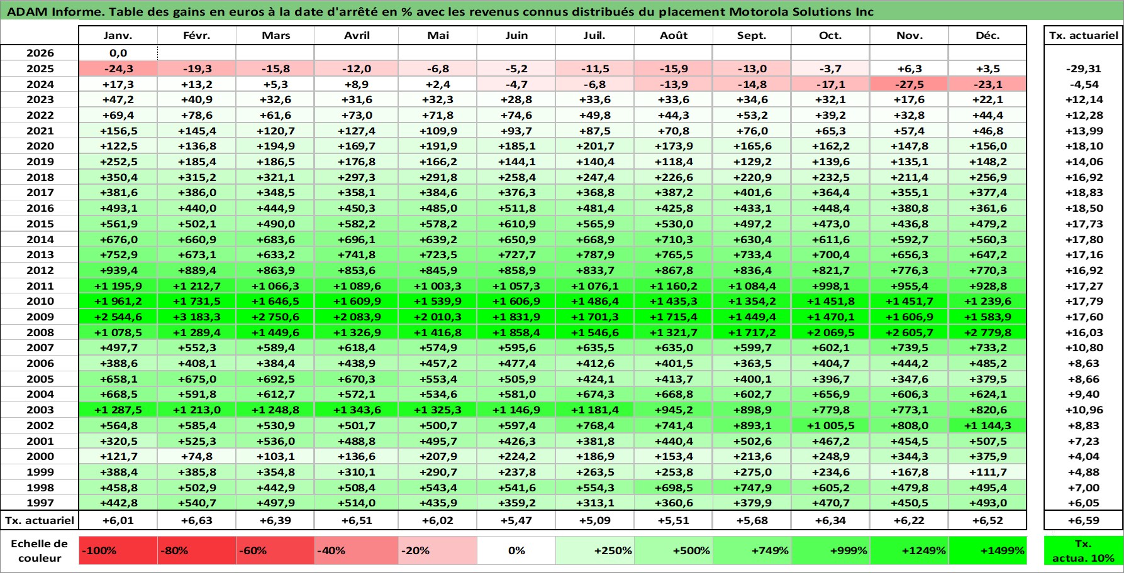Click the 2011 January cell +1 195,9
Screen dimensions: 1124x573
pyautogui.click(x=118, y=286)
